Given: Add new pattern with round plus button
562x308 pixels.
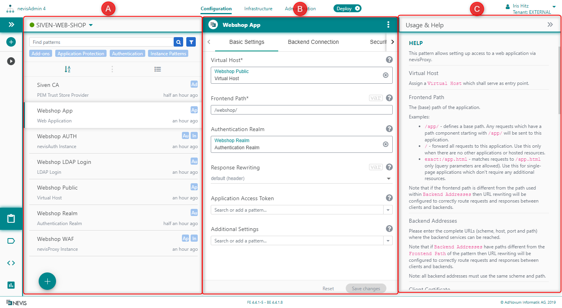Looking at the screenshot, I should [47, 281].
